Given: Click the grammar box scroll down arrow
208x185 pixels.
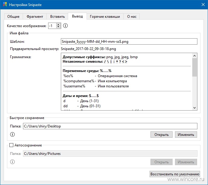Looking at the screenshot, I should click(194, 108).
